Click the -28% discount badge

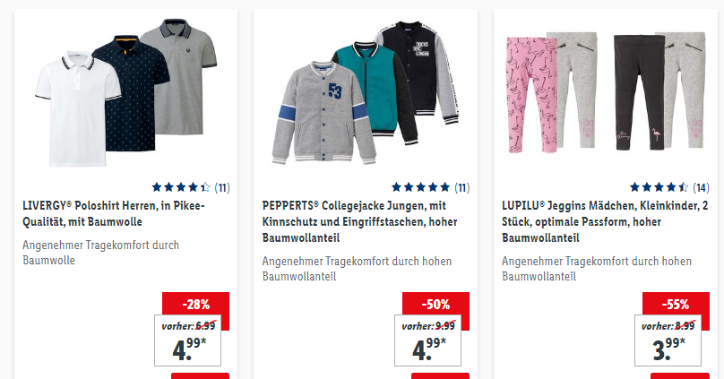pos(195,305)
